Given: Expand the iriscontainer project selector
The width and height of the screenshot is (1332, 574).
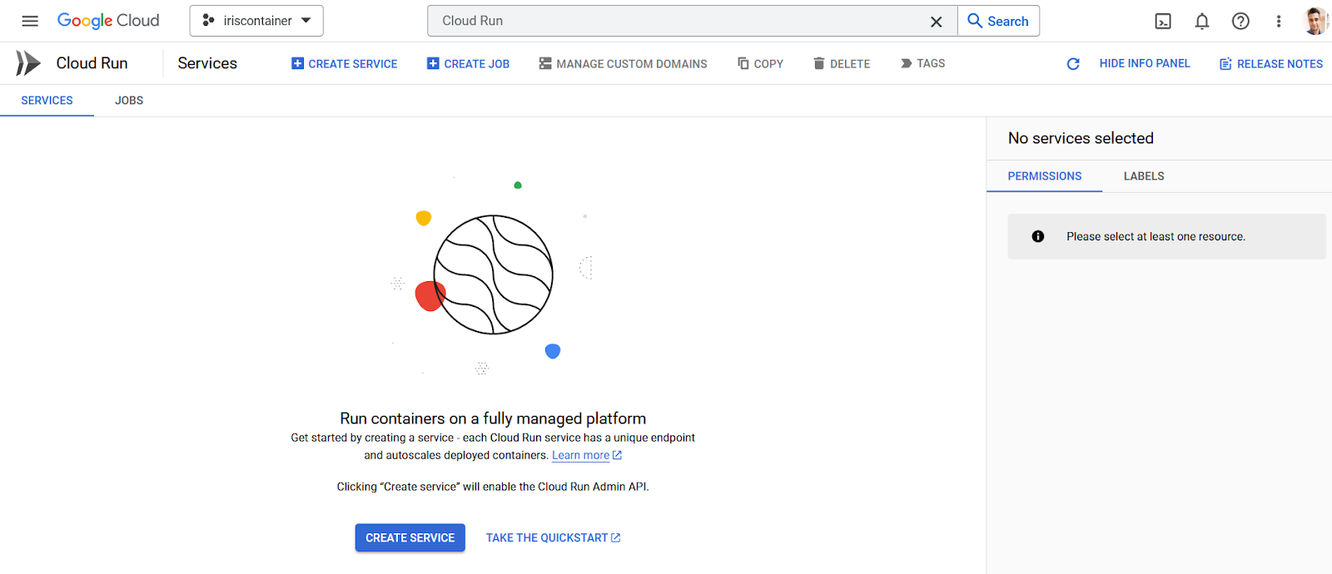Looking at the screenshot, I should pos(256,21).
